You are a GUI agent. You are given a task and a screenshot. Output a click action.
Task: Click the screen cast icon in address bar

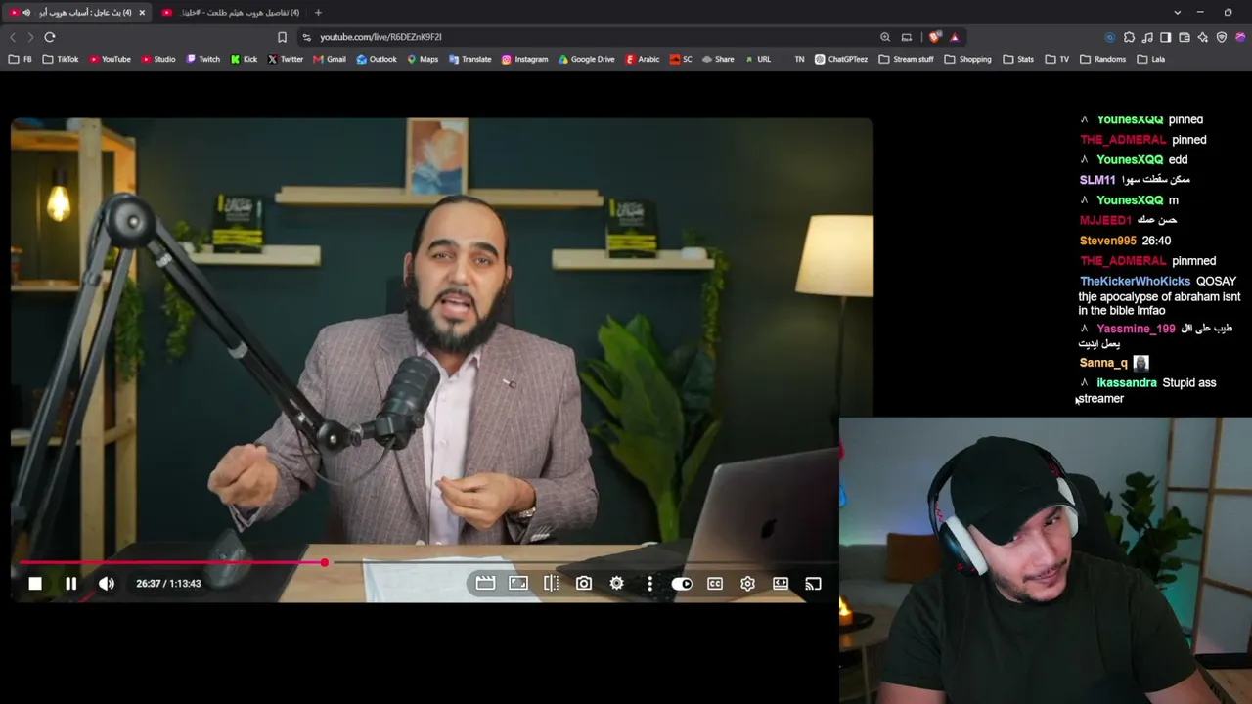tap(907, 37)
